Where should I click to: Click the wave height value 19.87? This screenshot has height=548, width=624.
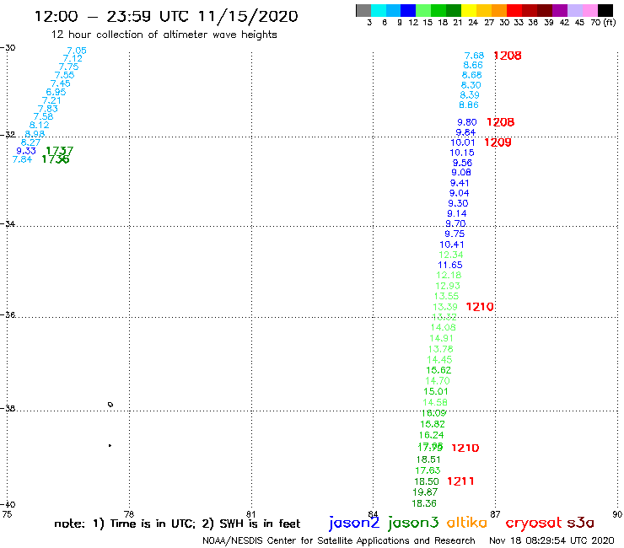(425, 492)
